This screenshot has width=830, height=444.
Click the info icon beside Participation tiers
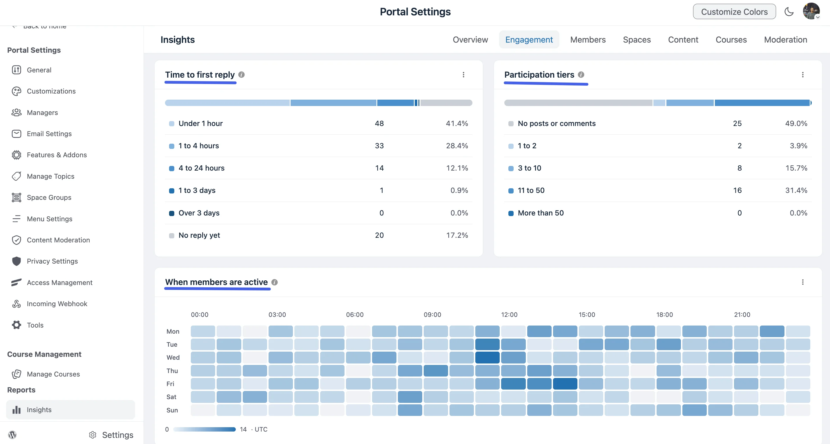(581, 75)
